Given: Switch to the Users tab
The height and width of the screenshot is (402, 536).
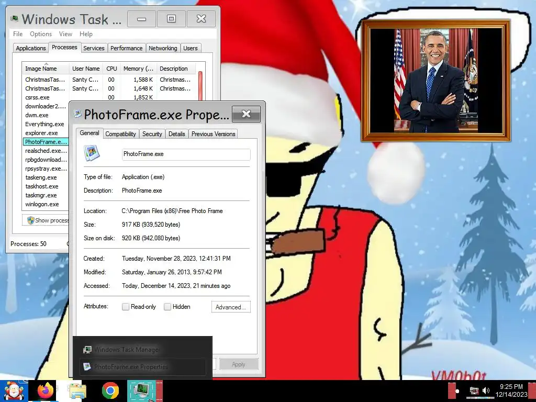Looking at the screenshot, I should 191,48.
